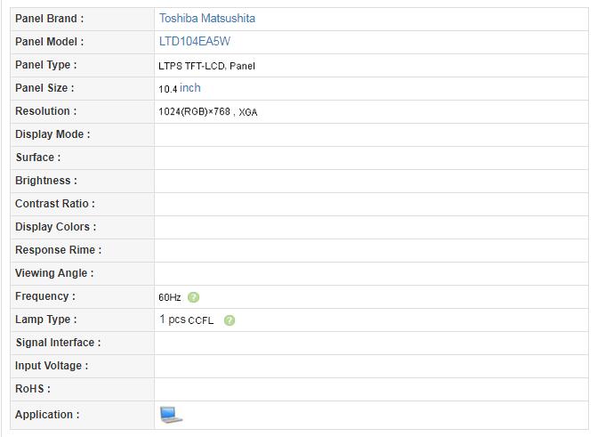Click the Viewing Angle row label
Screen dimensions: 597x437
pos(54,273)
